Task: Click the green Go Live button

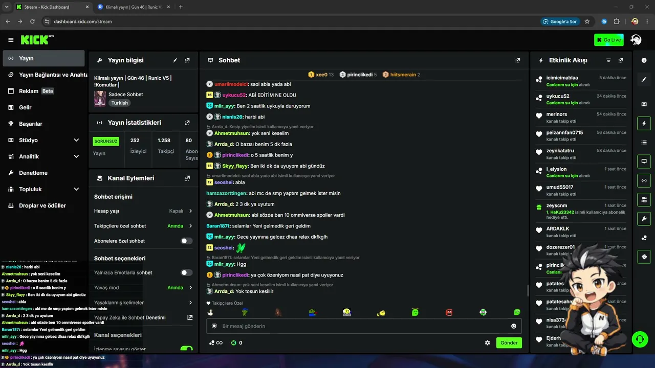Action: pyautogui.click(x=608, y=40)
